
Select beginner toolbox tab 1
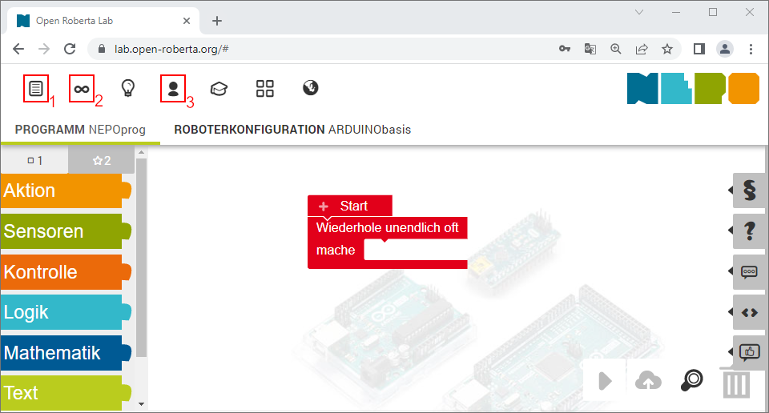tap(34, 160)
